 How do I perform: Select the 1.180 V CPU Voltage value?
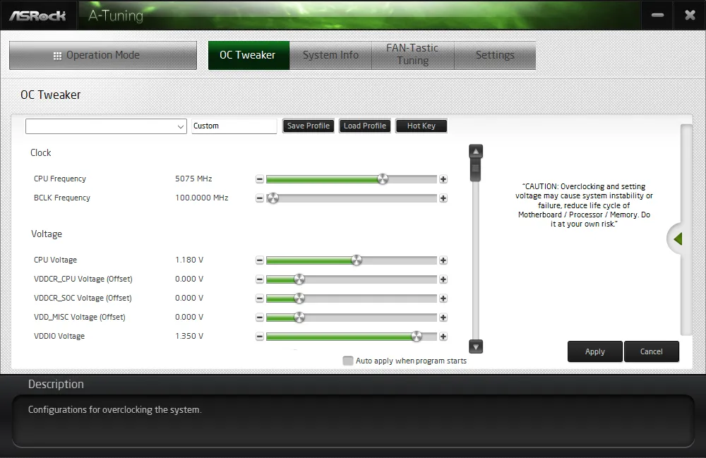point(189,260)
